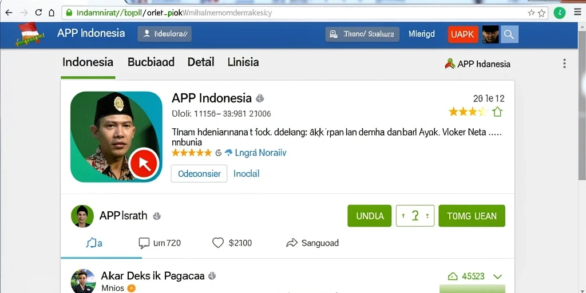The height and width of the screenshot is (293, 586).
Task: Open the browser home icon
Action: 52,13
